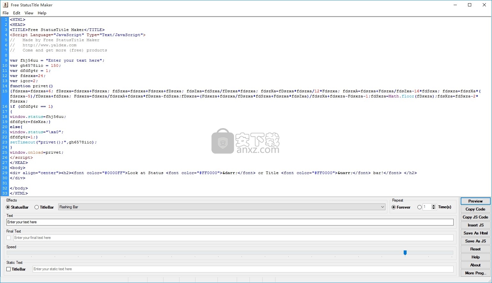Enable the Final Text checkbox
Image resolution: width=492 pixels, height=283 pixels.
(x=9, y=238)
